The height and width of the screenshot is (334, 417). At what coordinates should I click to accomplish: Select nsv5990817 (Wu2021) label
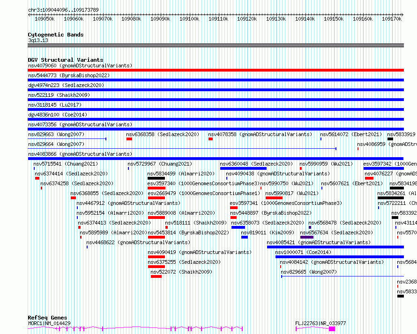click(292, 193)
